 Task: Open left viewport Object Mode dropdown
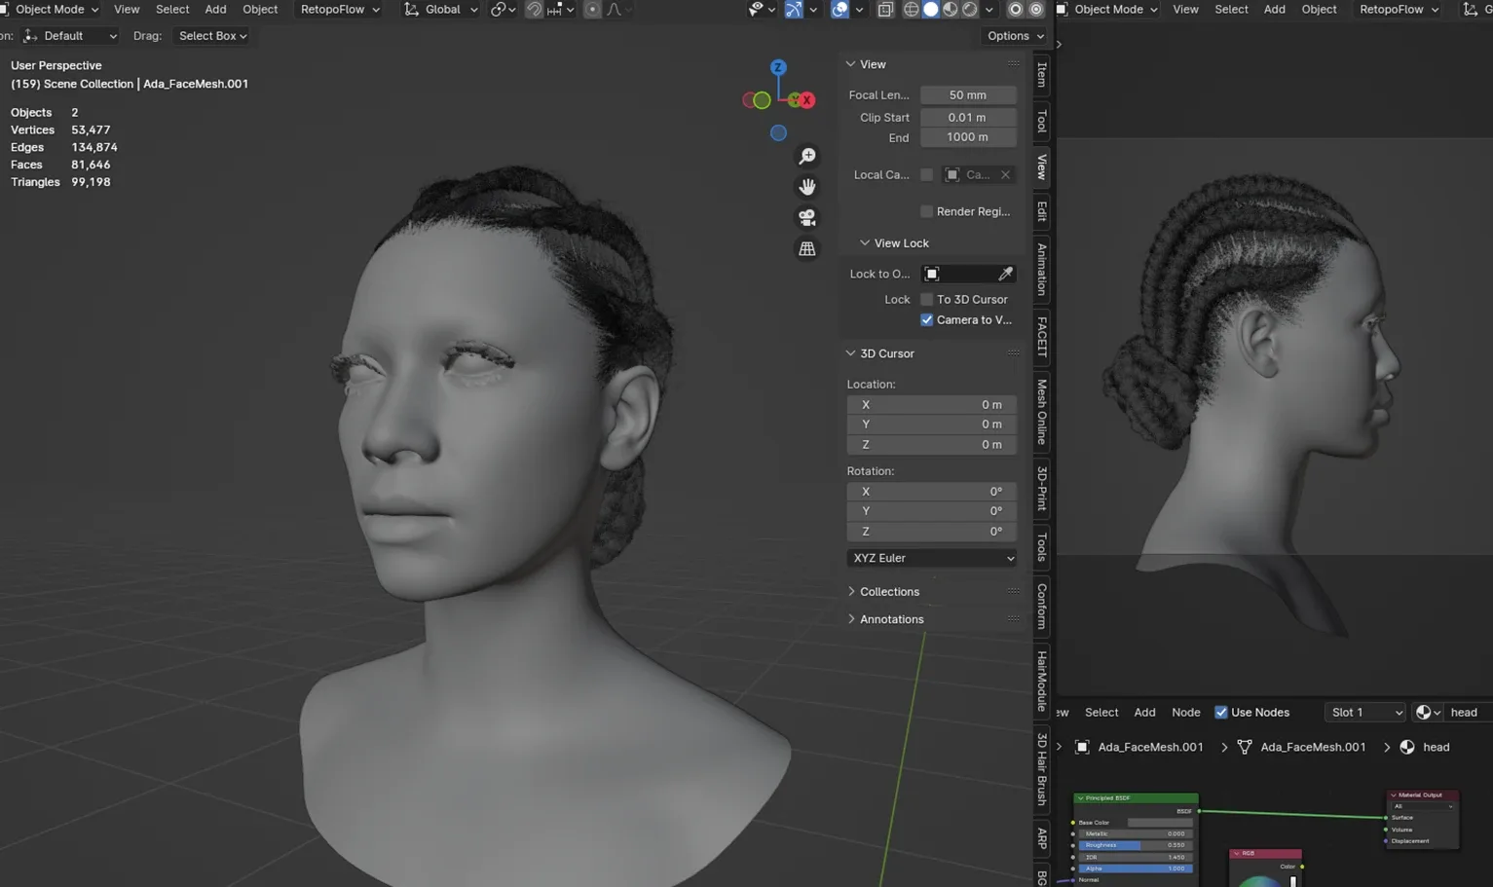coord(51,9)
